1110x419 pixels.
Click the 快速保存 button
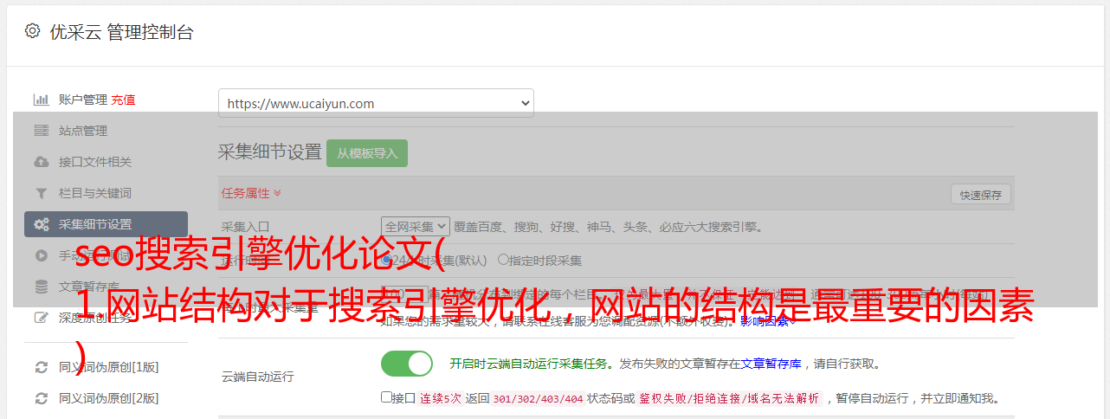tap(980, 195)
